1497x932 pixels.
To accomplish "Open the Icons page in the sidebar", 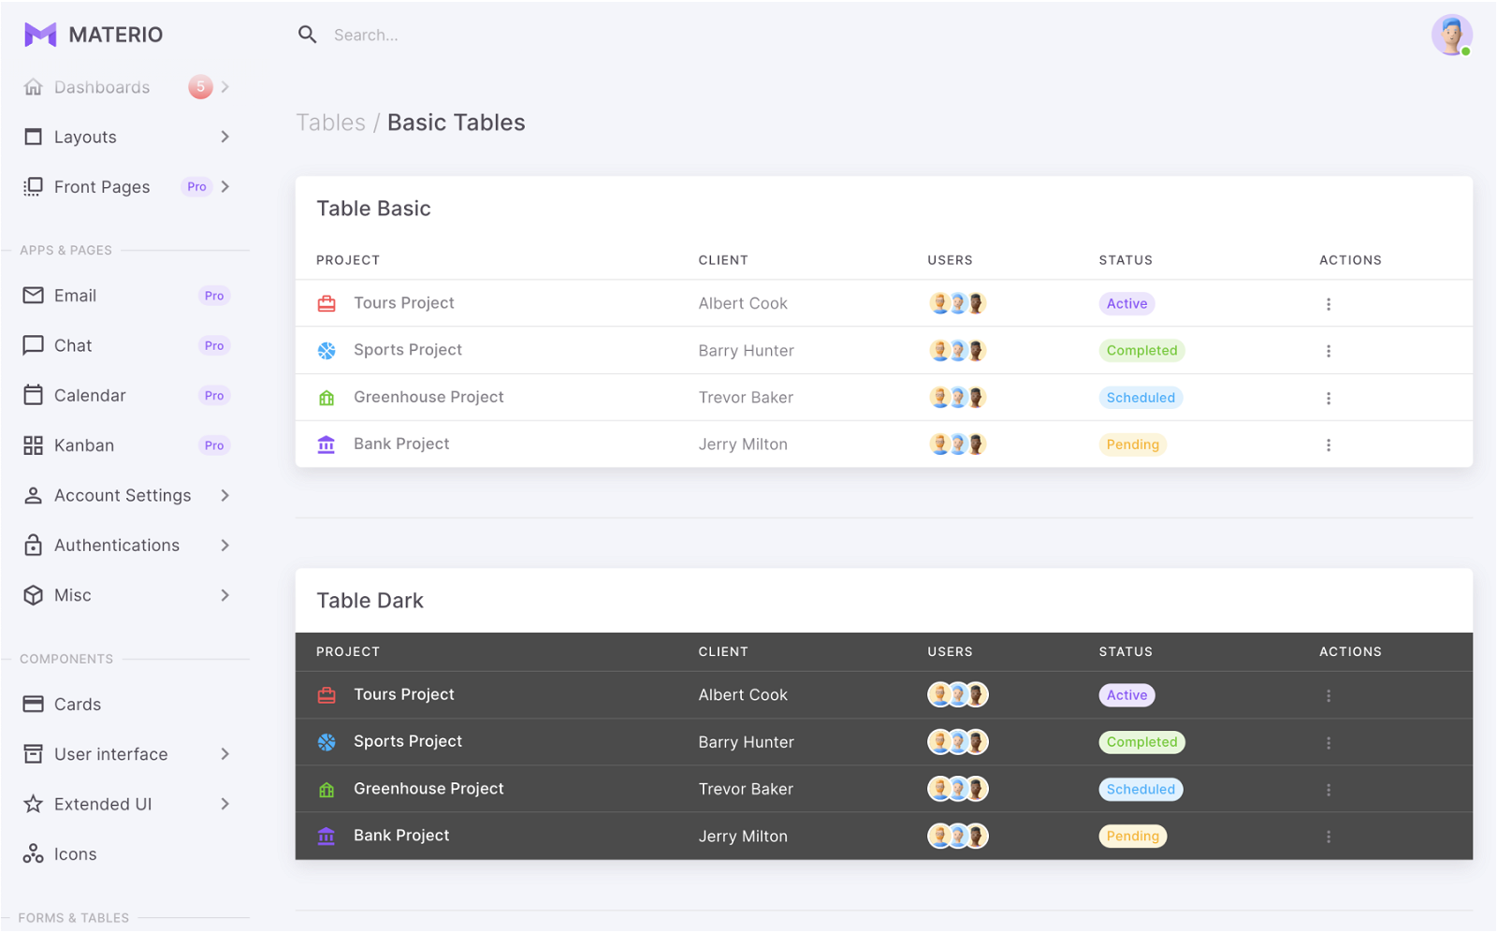I will tap(75, 853).
